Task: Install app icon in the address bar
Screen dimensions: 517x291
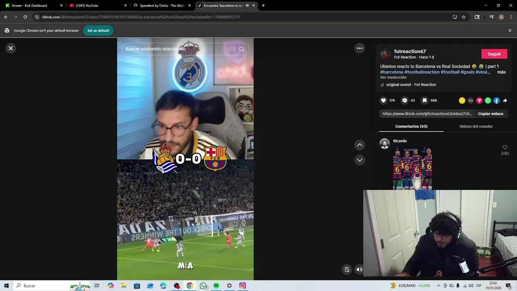Action: [455, 17]
